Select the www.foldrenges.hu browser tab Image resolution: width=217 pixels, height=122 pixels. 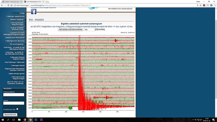34,2
